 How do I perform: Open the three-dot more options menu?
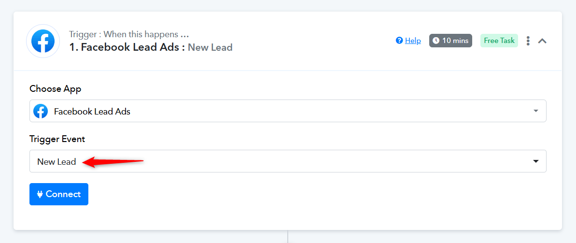click(528, 41)
